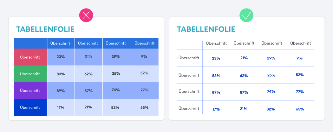Select the empty blue corner cell in left table
The image size is (333, 132).
point(30,43)
